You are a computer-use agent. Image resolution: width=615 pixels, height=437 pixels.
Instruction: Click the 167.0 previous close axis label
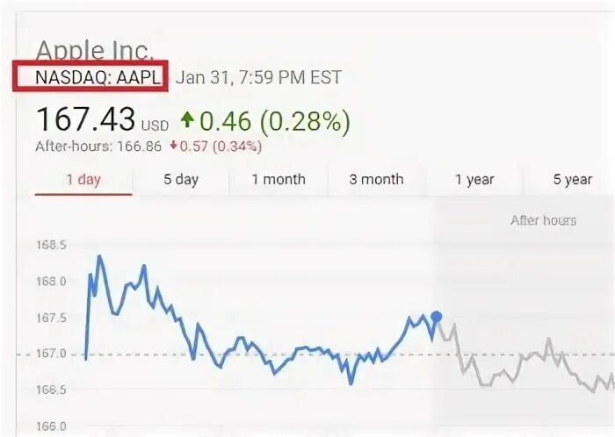coord(51,354)
